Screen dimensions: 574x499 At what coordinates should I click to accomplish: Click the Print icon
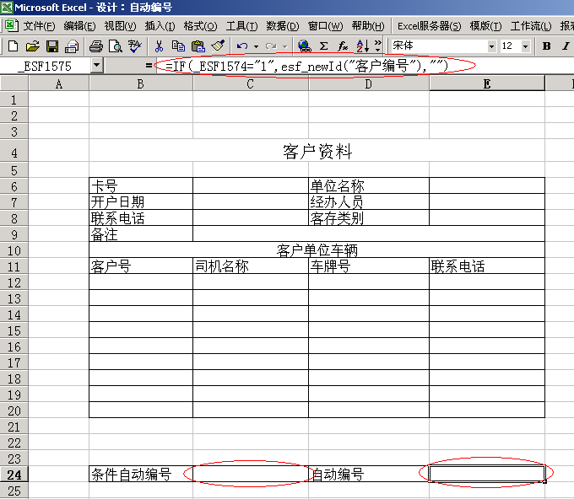[x=96, y=46]
